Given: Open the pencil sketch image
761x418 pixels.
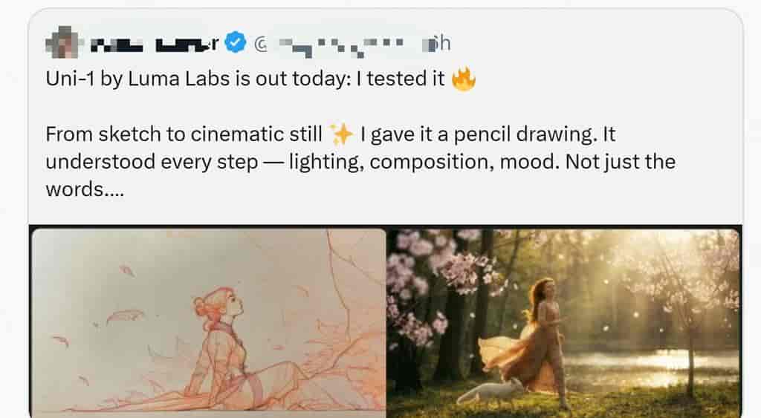Looking at the screenshot, I should point(208,319).
